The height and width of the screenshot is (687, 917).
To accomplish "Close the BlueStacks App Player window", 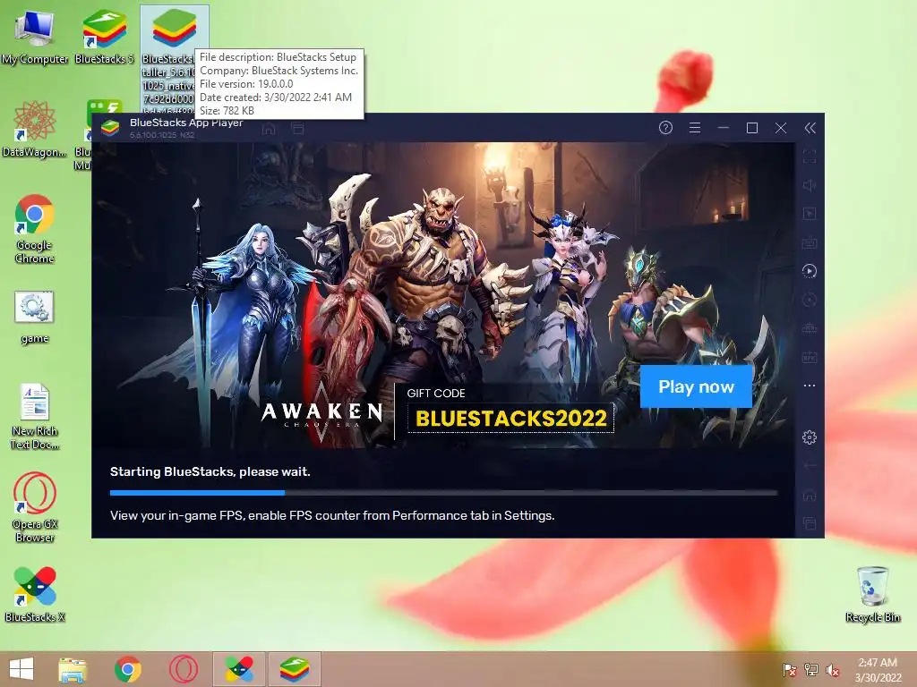I will [781, 128].
